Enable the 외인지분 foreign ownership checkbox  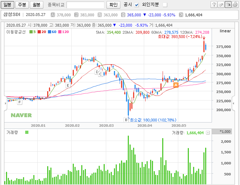pyautogui.click(x=165, y=5)
